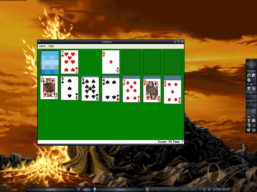Select the ace of diamonds foundation card
The image size is (257, 192).
tap(111, 62)
